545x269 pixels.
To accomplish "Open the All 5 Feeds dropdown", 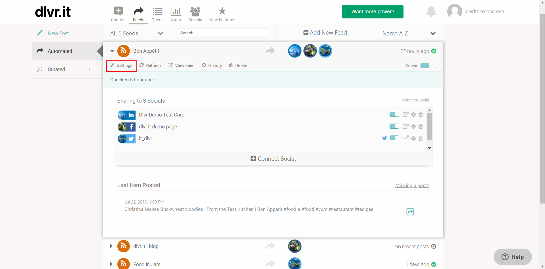I will [137, 33].
